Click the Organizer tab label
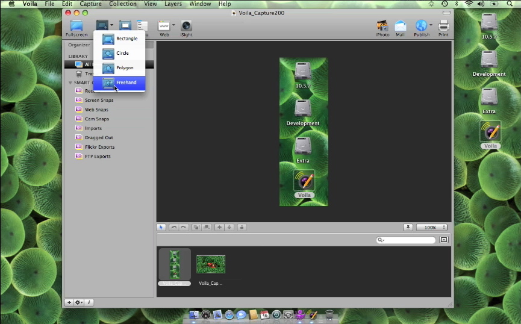Screen dimensions: 521x324 tap(79, 45)
